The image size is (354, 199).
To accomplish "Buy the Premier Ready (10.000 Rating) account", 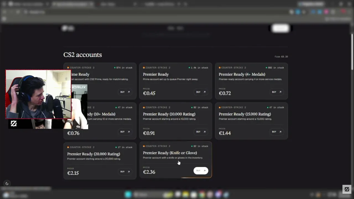I will click(x=201, y=132).
